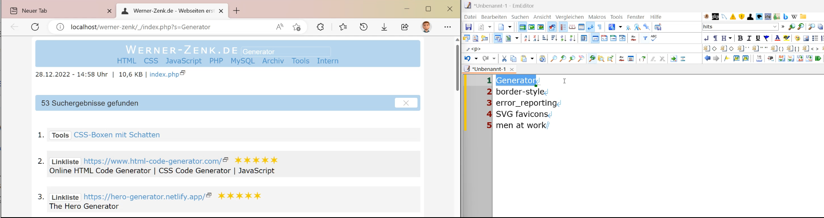Open the 'CSS-Boxen mit Schatten' link
The width and height of the screenshot is (824, 218).
click(117, 135)
